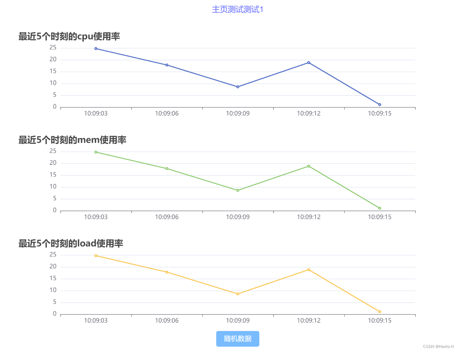This screenshot has height=351, width=458.
Task: Click the lowest point at 10:09:15 on cpu chart
Action: coord(379,104)
